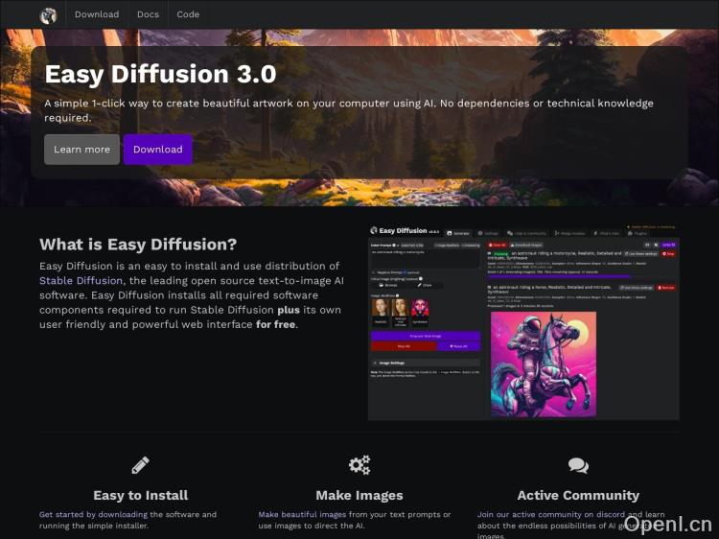Click the gears icon above Make Images
The image size is (719, 539).
click(359, 465)
